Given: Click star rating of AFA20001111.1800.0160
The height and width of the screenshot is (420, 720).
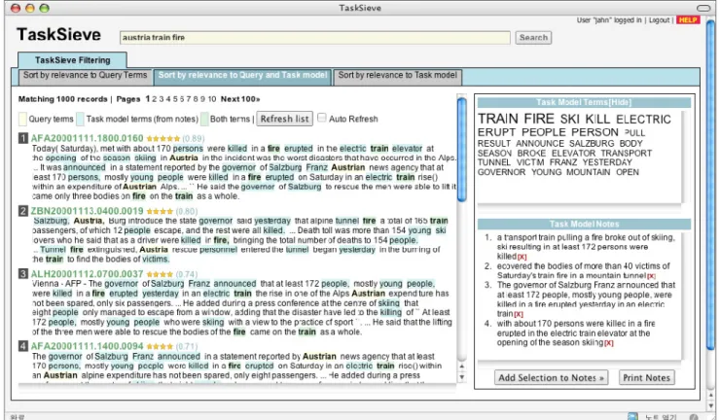Looking at the screenshot, I should (163, 139).
